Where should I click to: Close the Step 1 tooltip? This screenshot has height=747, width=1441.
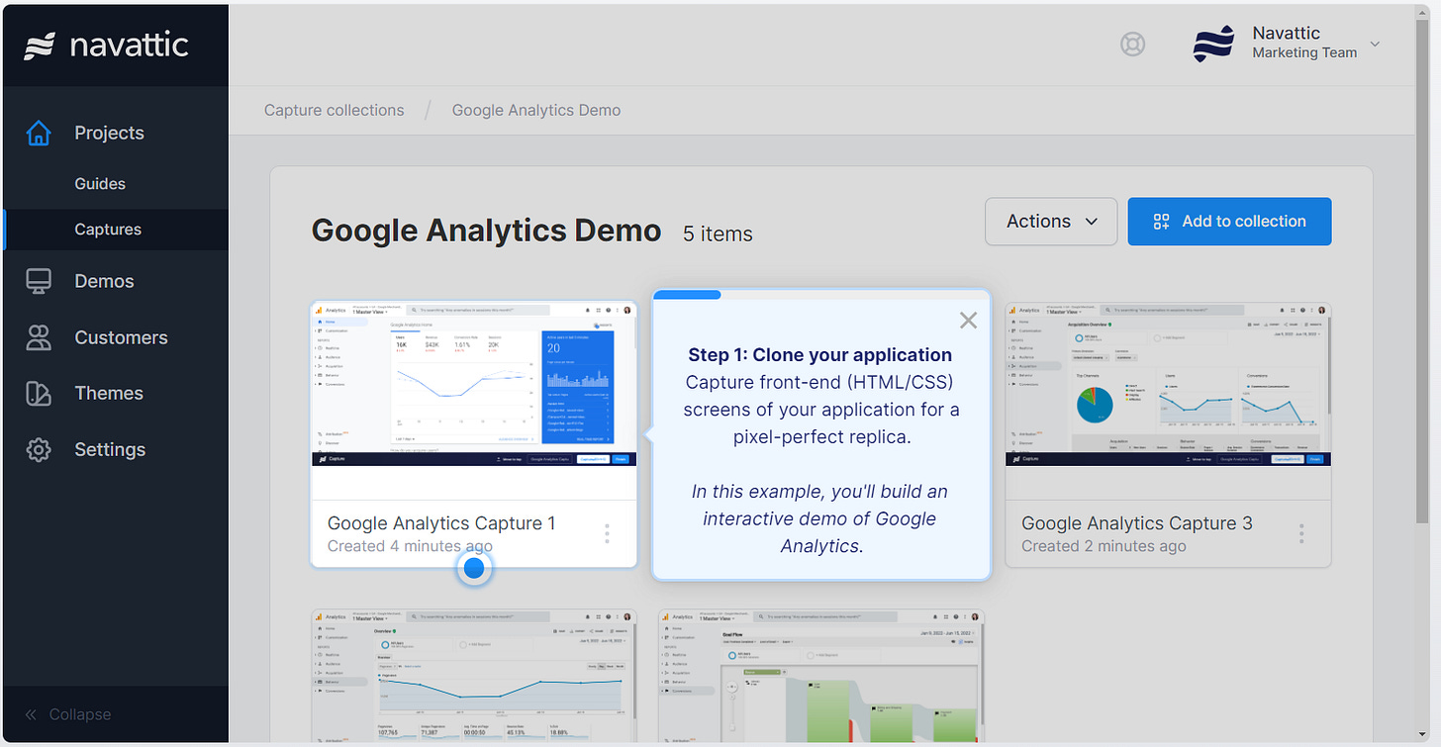pos(968,320)
